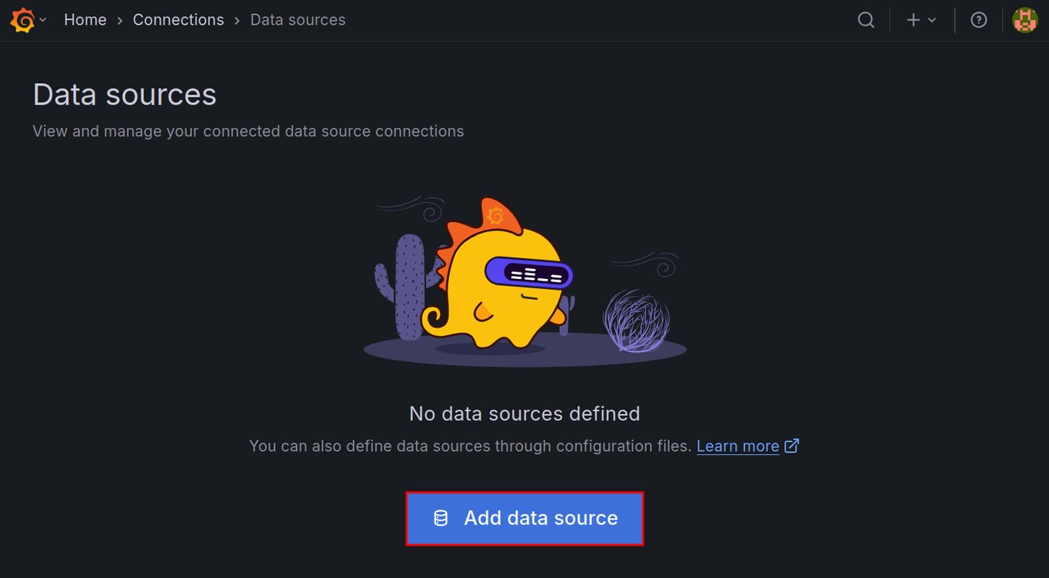Return to Connections from the breadcrumb trail

[178, 19]
